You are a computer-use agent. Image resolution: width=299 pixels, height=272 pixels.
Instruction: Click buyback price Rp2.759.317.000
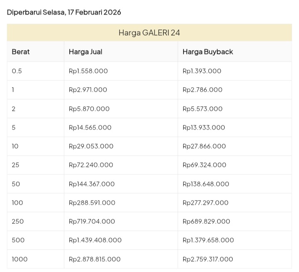(208, 259)
